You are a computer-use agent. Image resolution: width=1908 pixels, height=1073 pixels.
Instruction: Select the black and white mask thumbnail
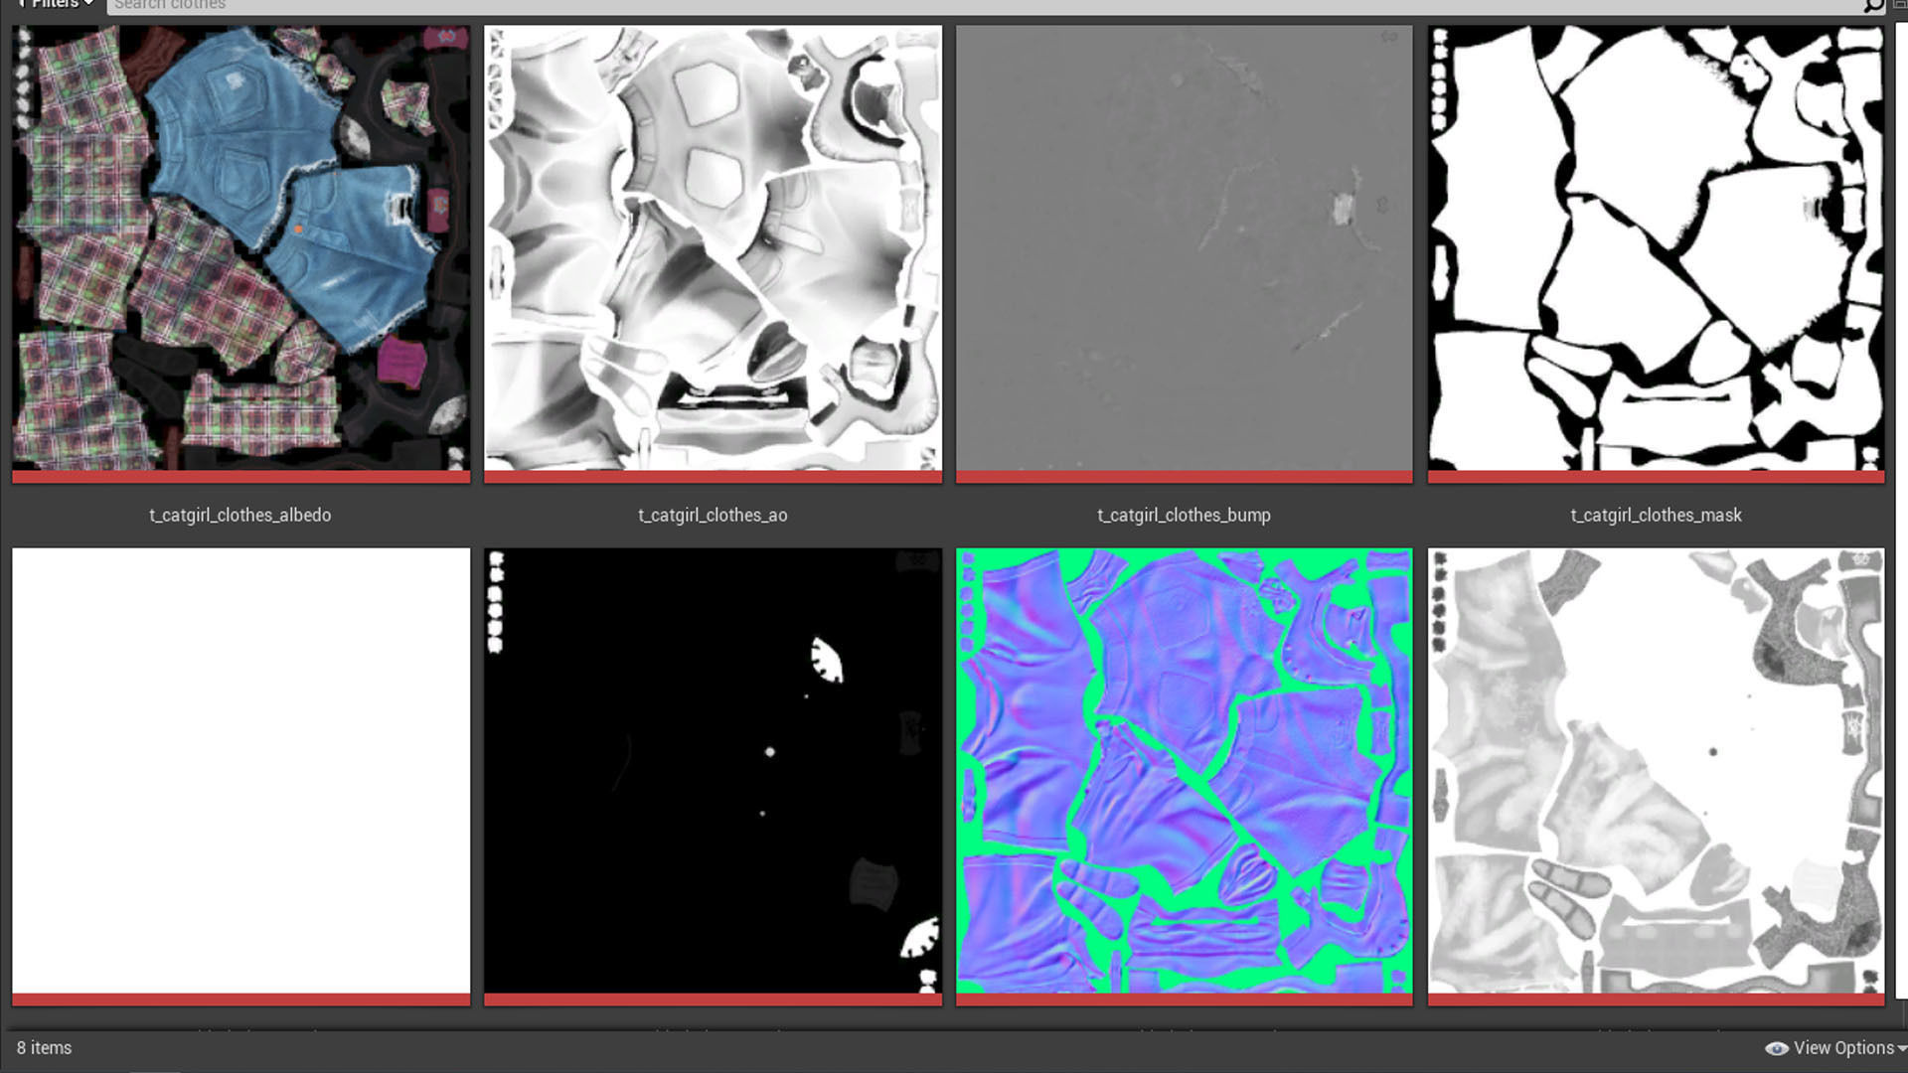click(x=1656, y=248)
